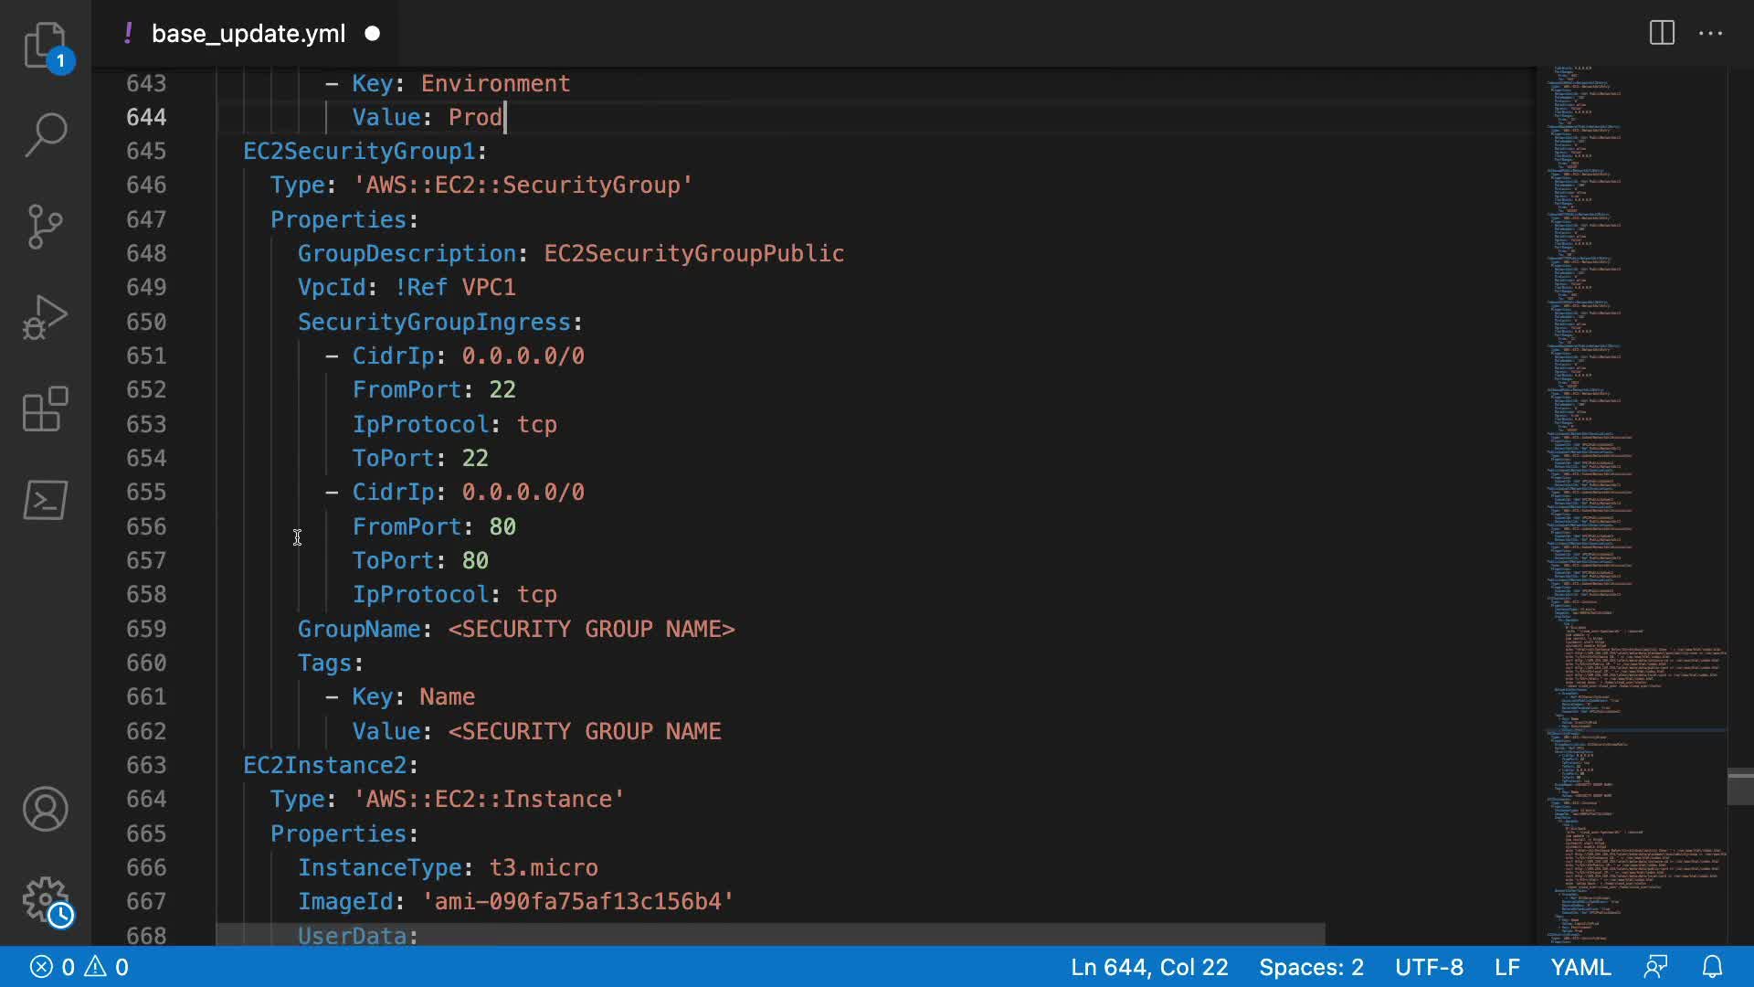Open the More Actions ellipsis menu
Screen dimensions: 1754x987
pyautogui.click(x=1710, y=34)
